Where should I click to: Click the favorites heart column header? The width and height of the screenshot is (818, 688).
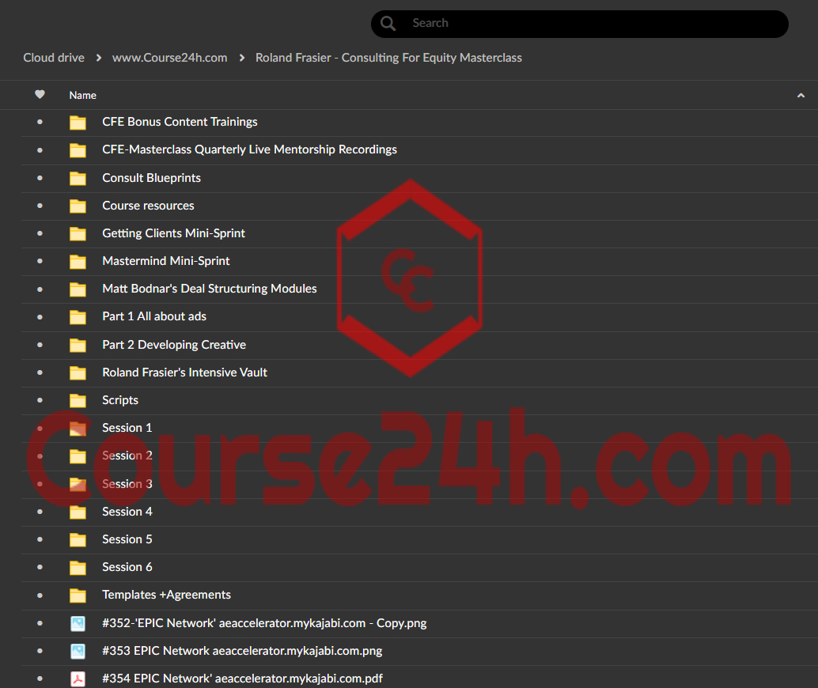coord(40,94)
